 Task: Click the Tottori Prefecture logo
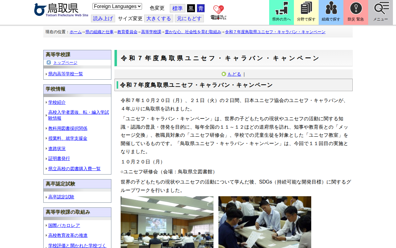[61, 10]
